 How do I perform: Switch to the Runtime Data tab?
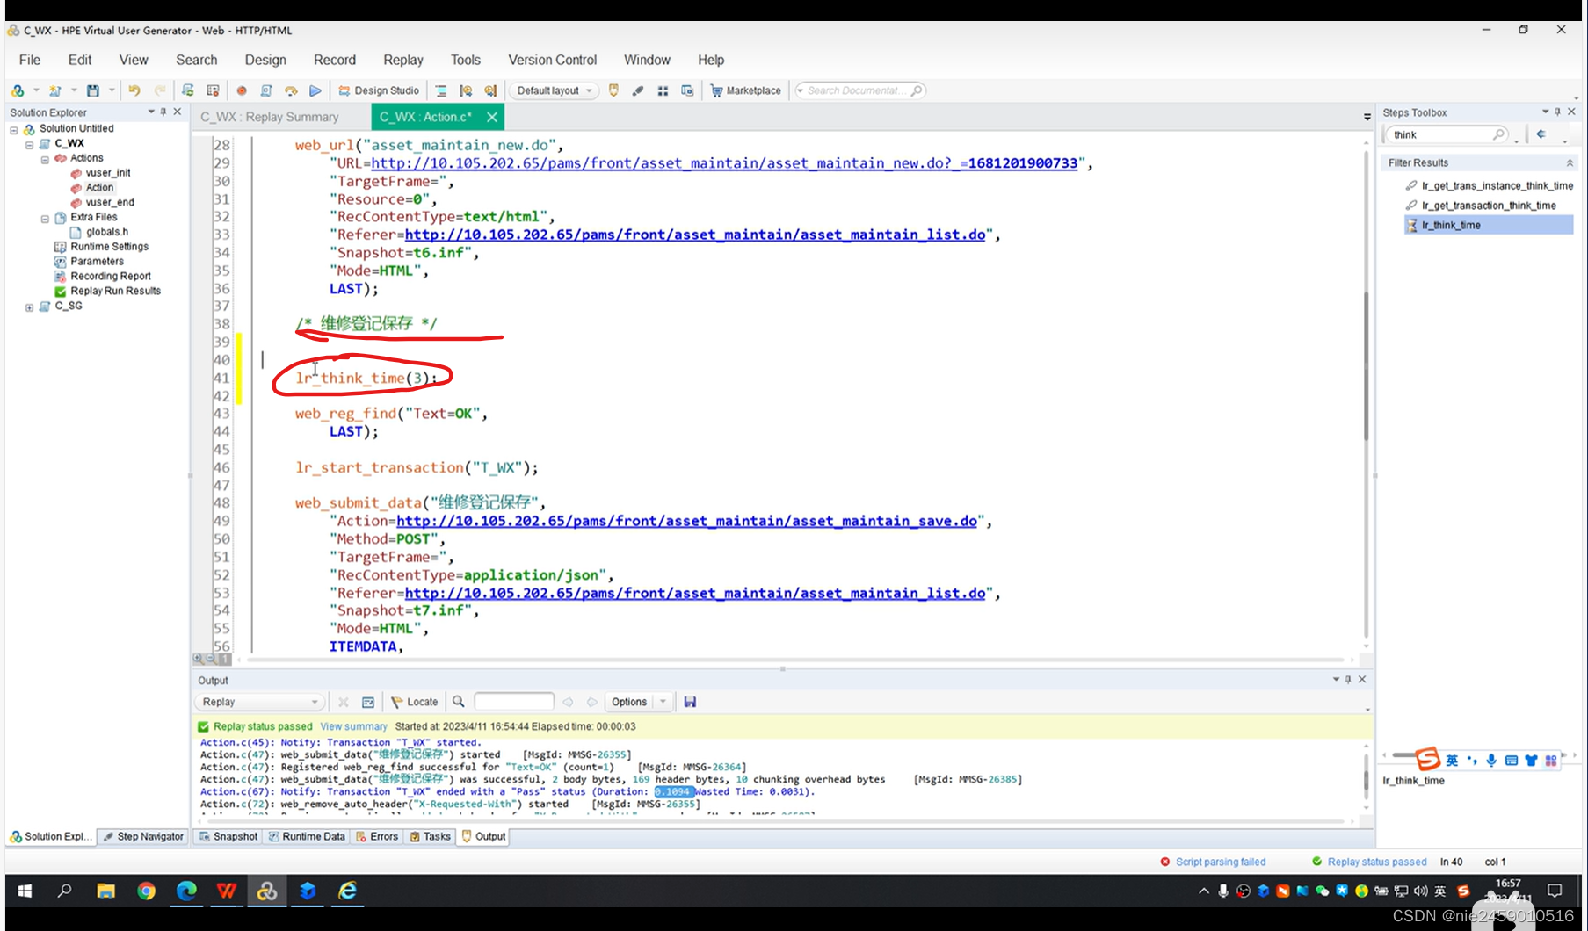click(307, 837)
